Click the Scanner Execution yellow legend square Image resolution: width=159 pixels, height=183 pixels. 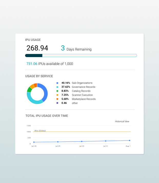57,95
